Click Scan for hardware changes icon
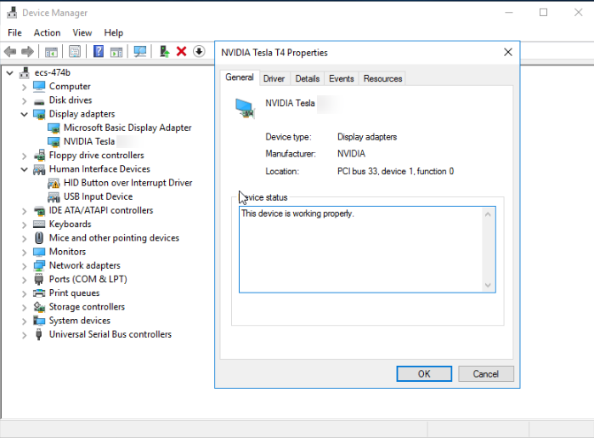This screenshot has width=594, height=438. pyautogui.click(x=139, y=51)
